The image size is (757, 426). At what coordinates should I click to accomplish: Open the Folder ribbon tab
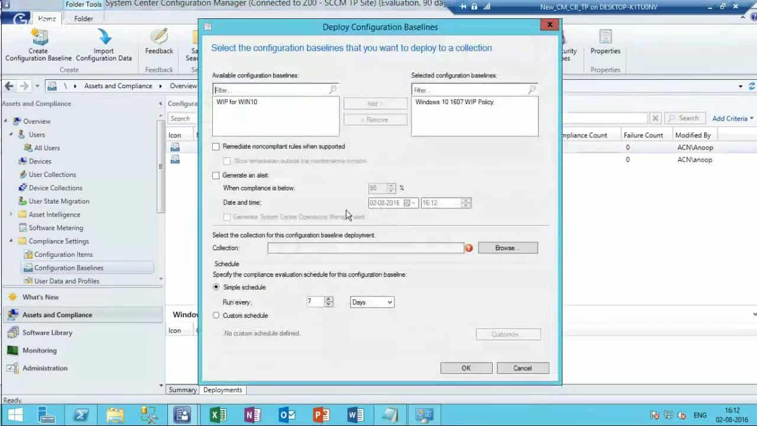(83, 18)
